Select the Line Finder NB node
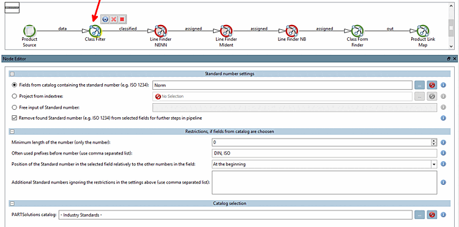 (x=291, y=31)
